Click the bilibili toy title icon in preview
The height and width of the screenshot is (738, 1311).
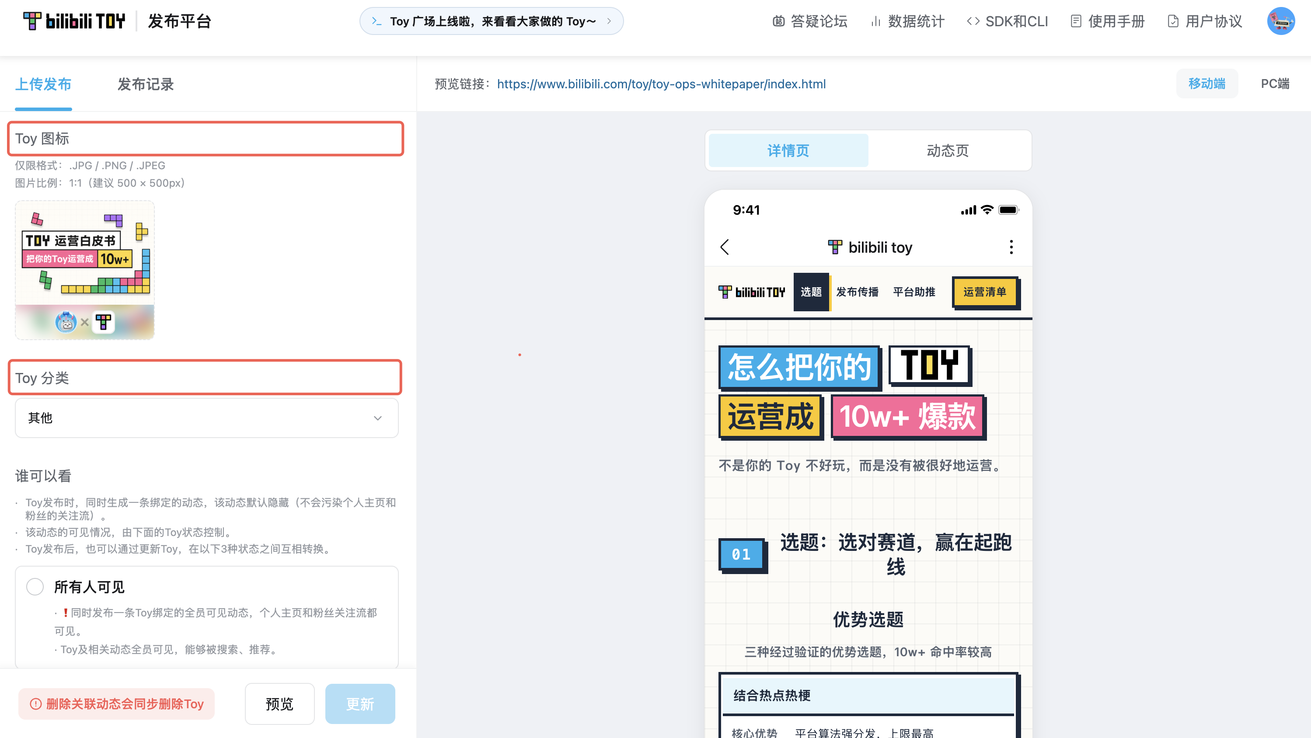coord(835,247)
